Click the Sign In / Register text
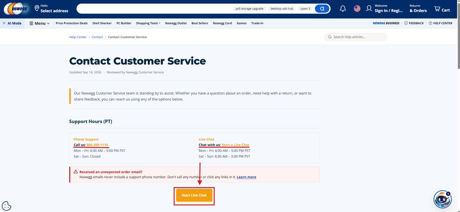This screenshot has height=212, width=460. (x=389, y=11)
